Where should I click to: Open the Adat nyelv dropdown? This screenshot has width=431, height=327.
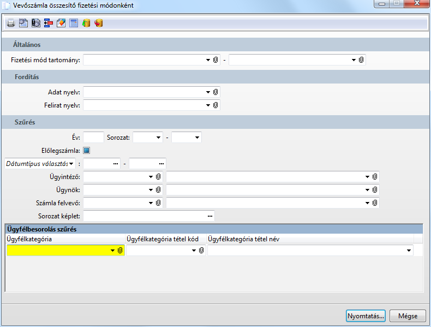pos(208,92)
